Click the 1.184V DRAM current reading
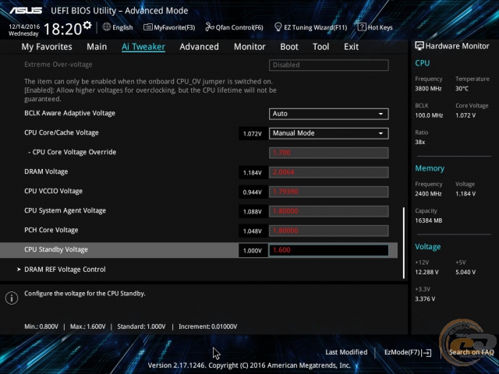The image size is (499, 374). pos(253,173)
